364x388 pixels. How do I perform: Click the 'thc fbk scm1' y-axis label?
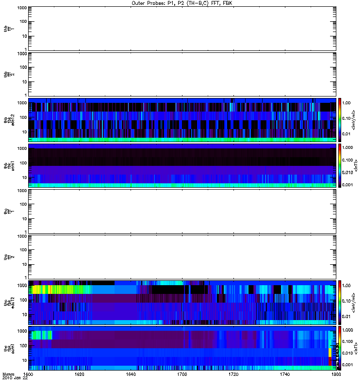tap(9, 348)
